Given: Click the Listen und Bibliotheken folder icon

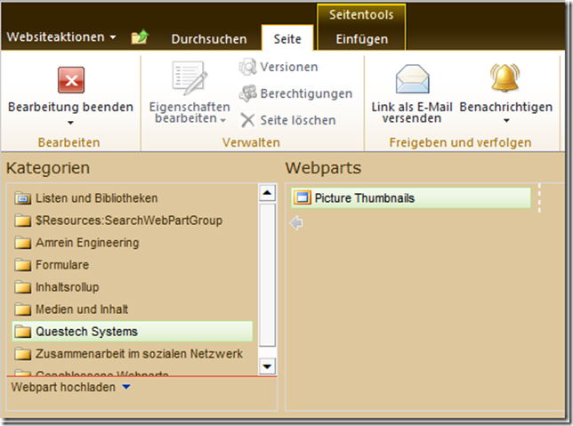Looking at the screenshot, I should [x=22, y=198].
